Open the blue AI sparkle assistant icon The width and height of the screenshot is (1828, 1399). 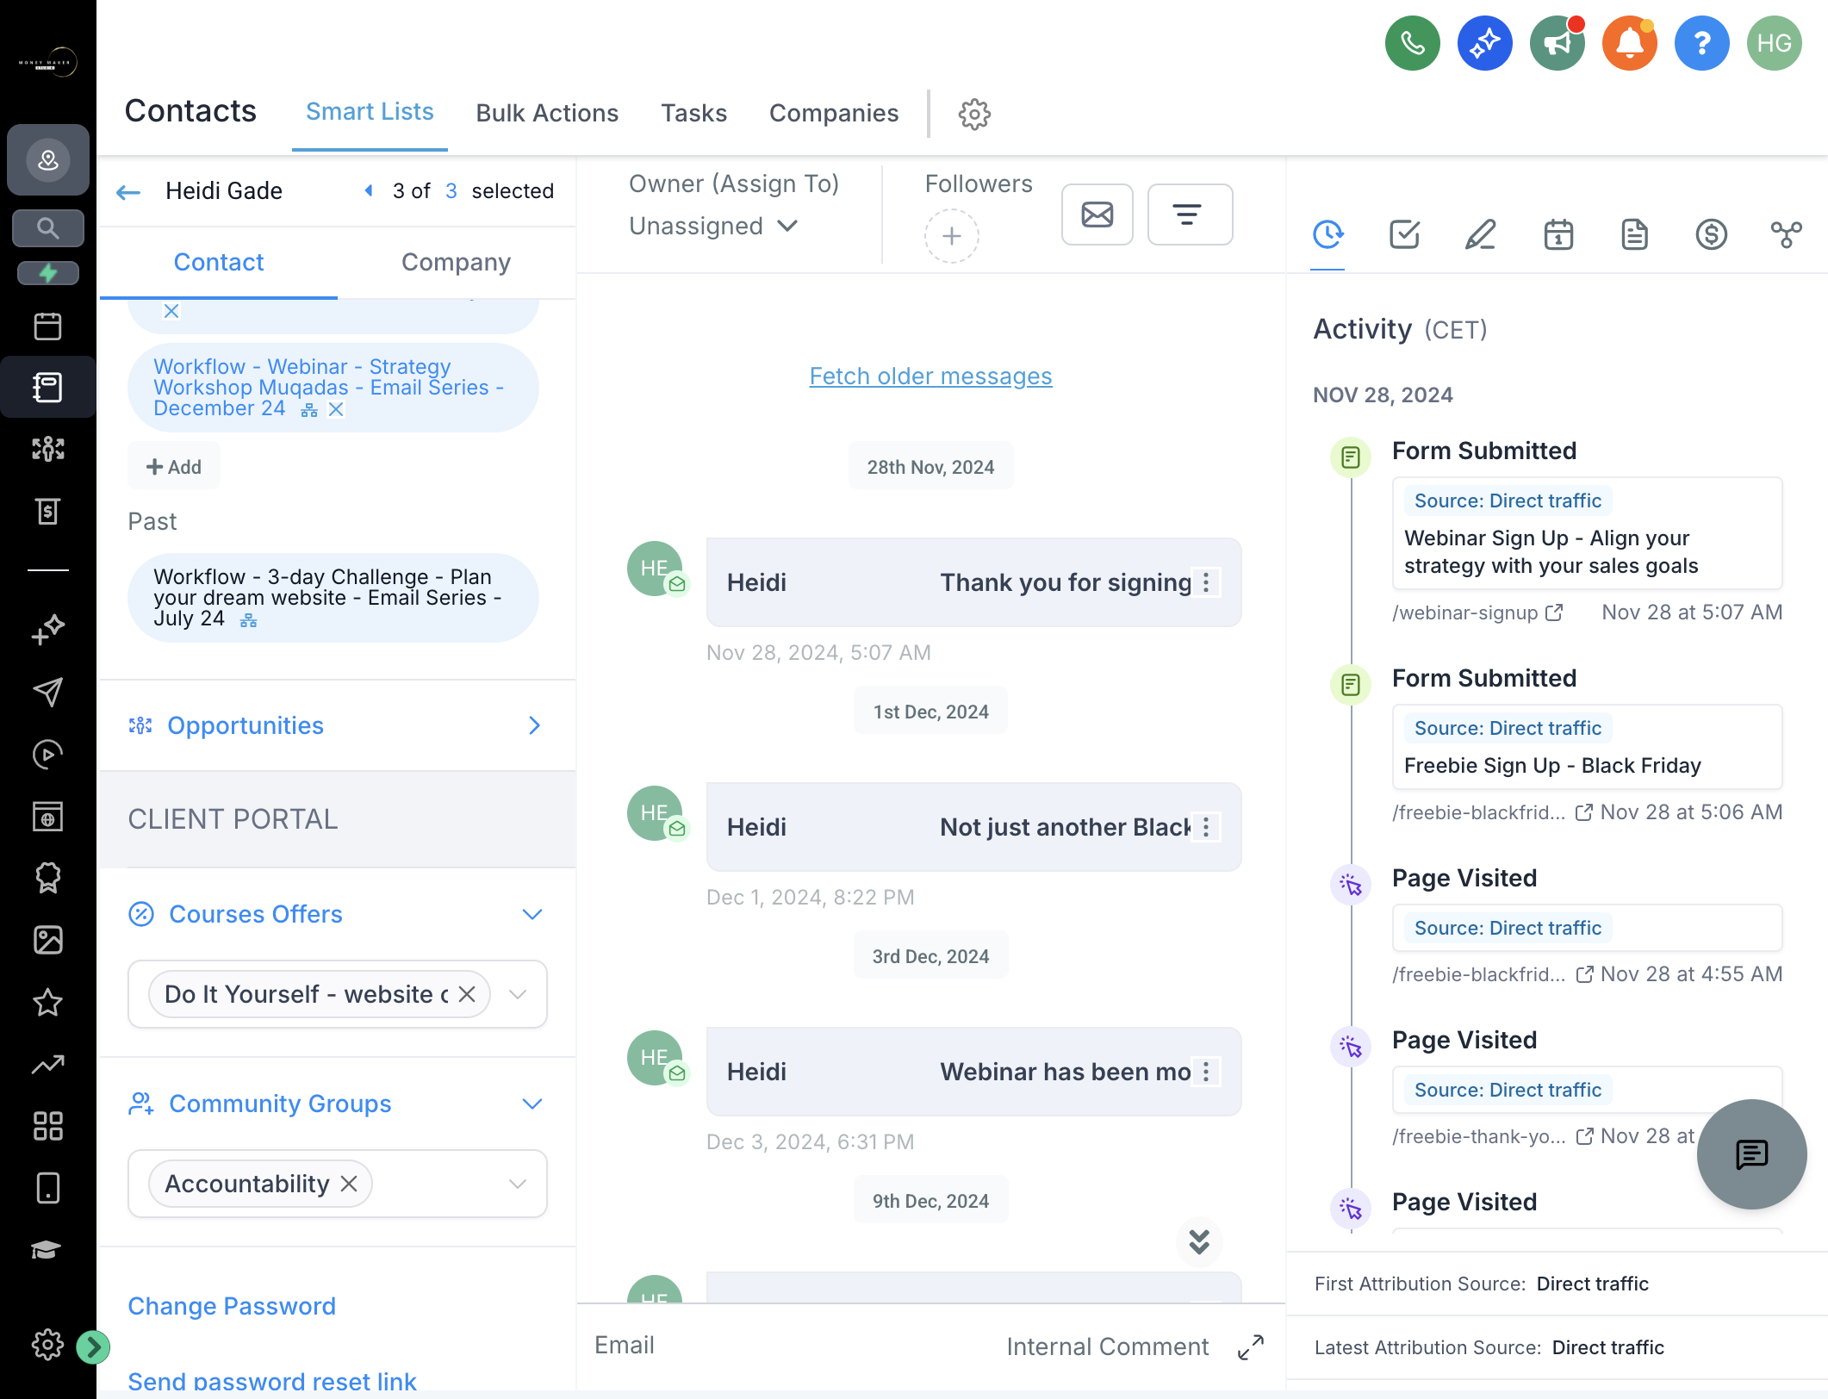(1484, 43)
